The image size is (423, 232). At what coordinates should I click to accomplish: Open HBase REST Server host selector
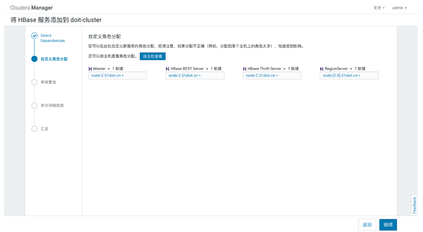(195, 75)
